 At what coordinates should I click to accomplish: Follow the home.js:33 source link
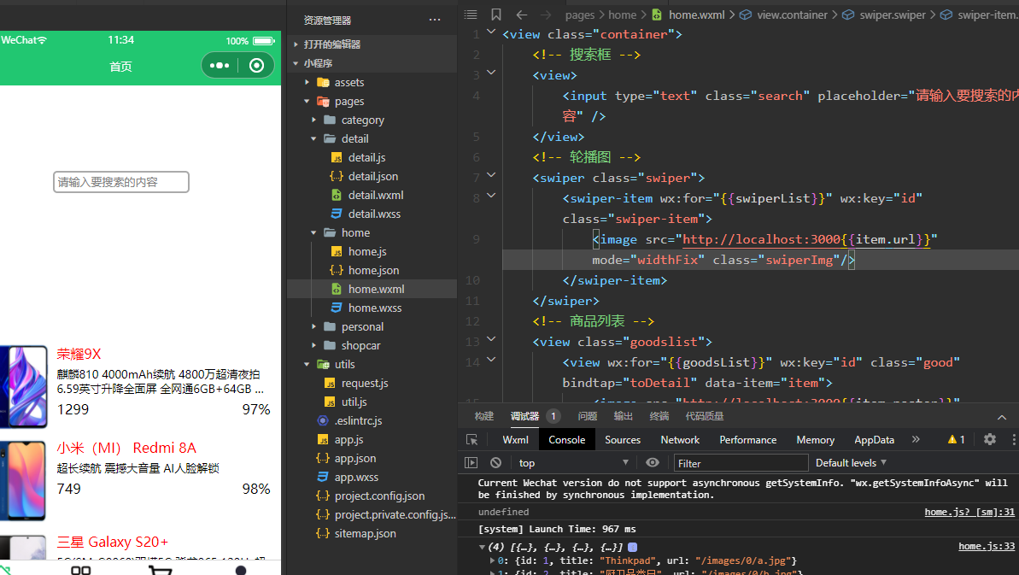click(x=987, y=547)
